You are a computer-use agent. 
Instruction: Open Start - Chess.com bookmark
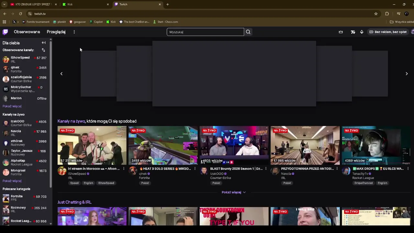165,22
